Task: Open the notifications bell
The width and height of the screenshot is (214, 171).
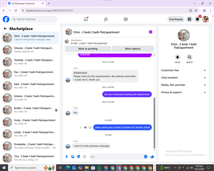Action: (197, 19)
